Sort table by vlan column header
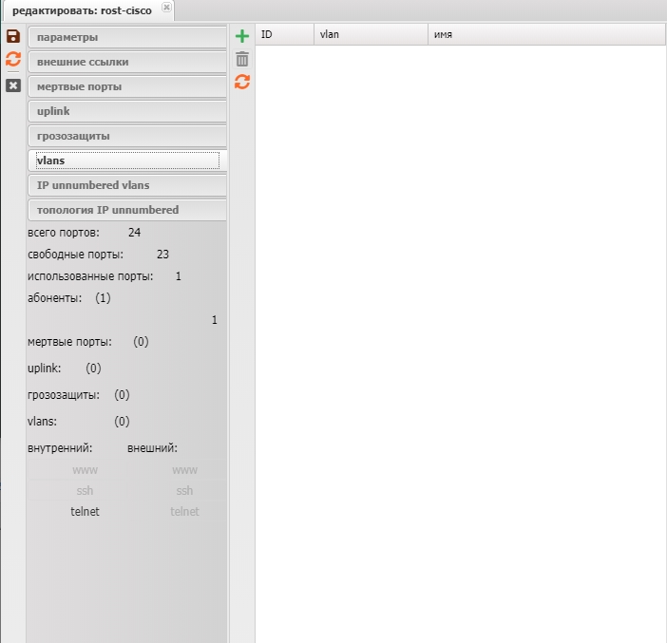Image resolution: width=667 pixels, height=643 pixels. (371, 34)
